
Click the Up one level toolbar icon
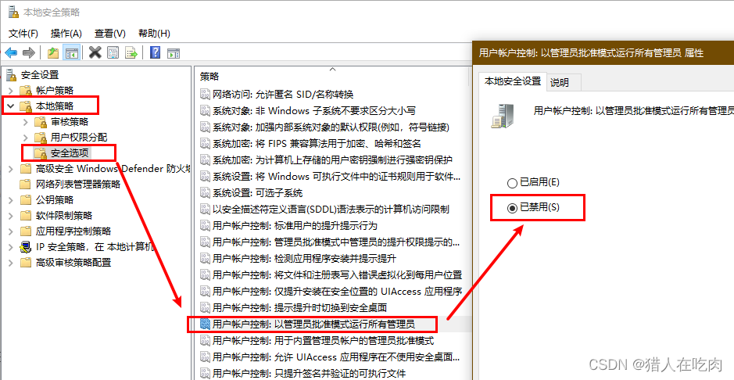coord(53,52)
